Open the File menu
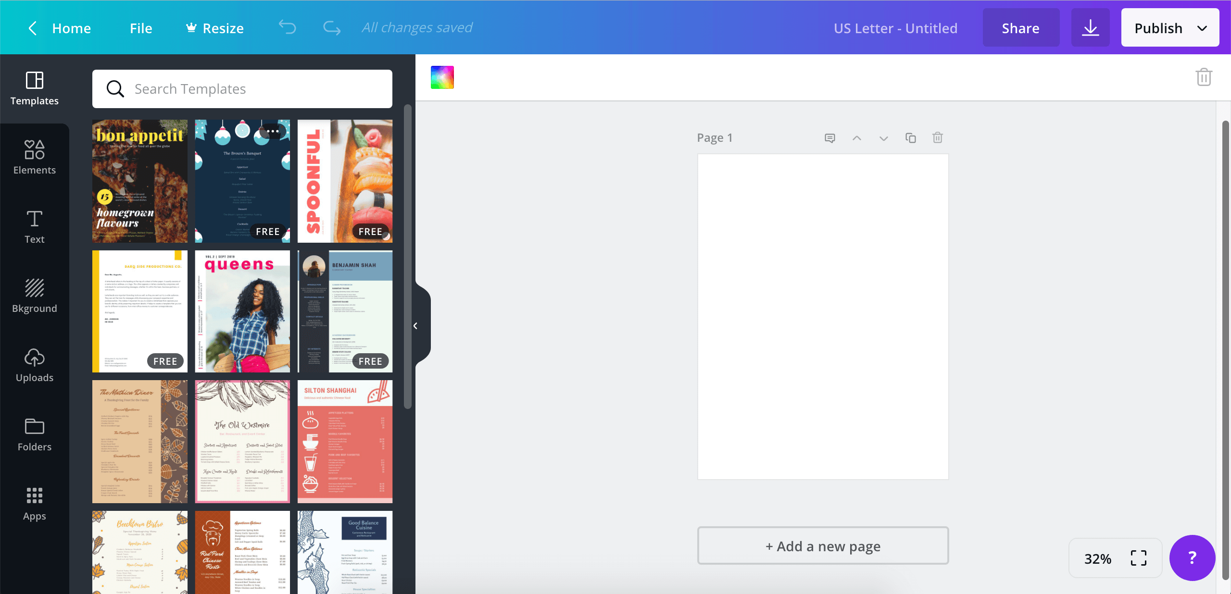The width and height of the screenshot is (1231, 594). tap(141, 28)
